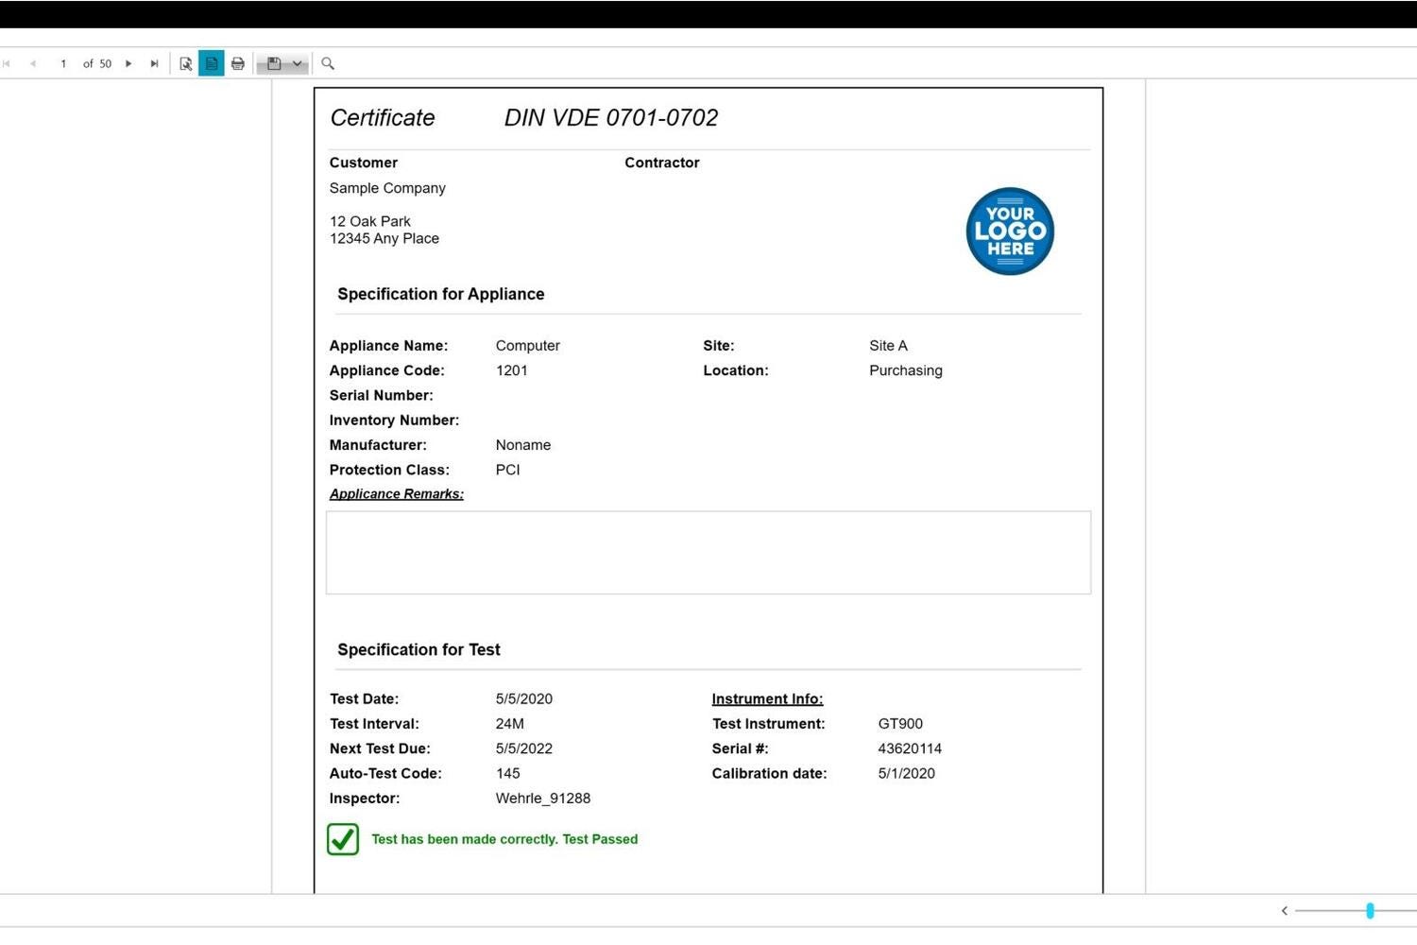
Task: Advance to the next report page
Action: (128, 64)
